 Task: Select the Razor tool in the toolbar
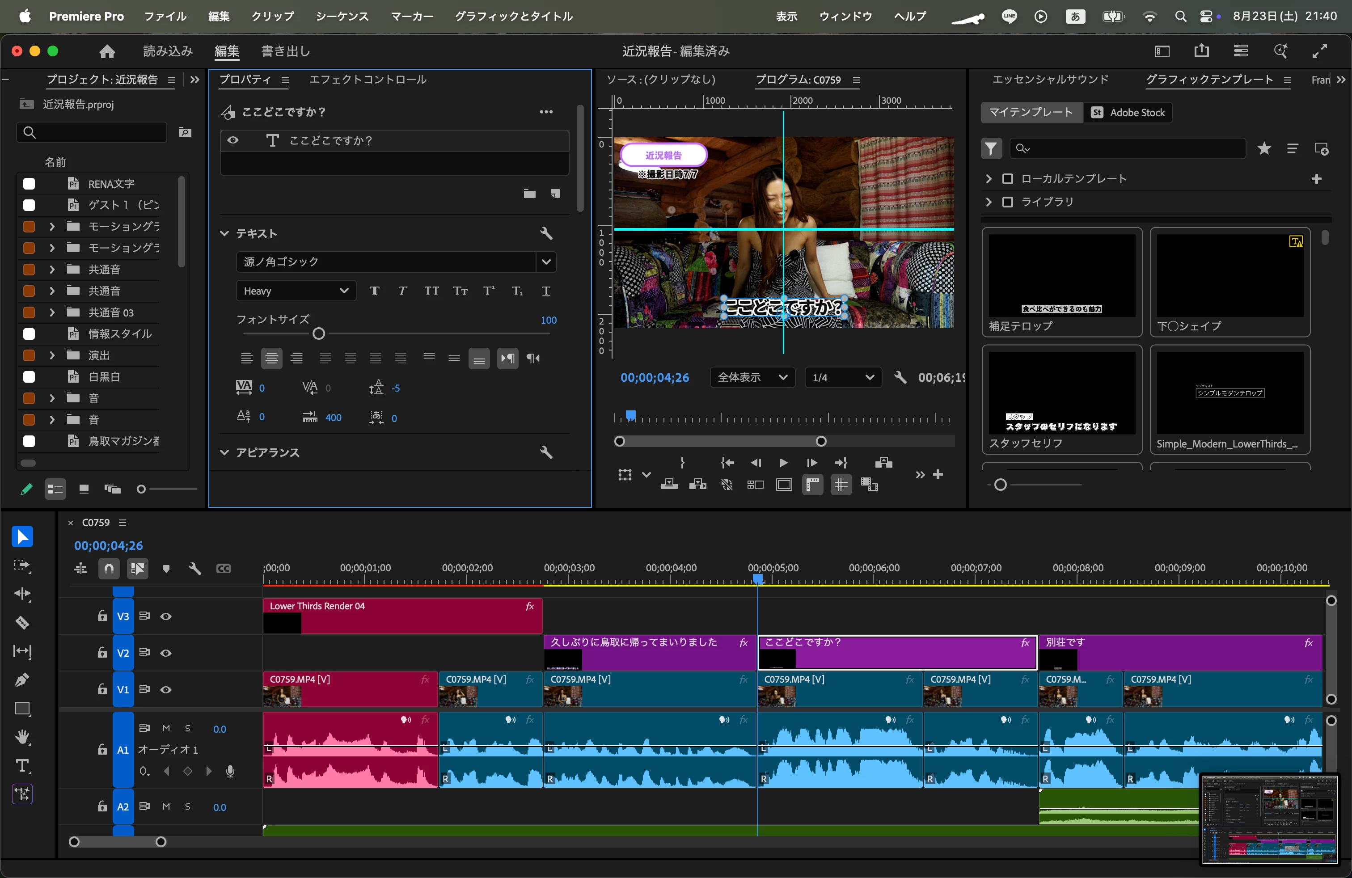click(22, 623)
